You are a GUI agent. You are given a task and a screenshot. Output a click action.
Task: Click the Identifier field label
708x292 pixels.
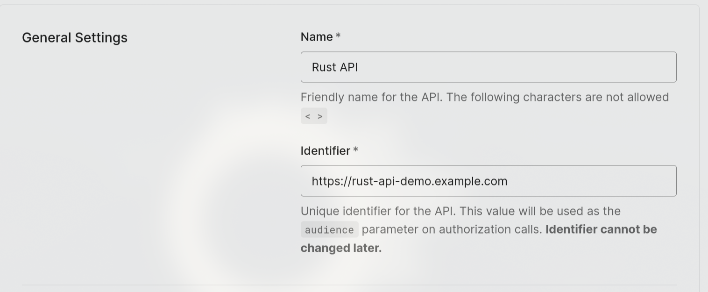pos(326,151)
